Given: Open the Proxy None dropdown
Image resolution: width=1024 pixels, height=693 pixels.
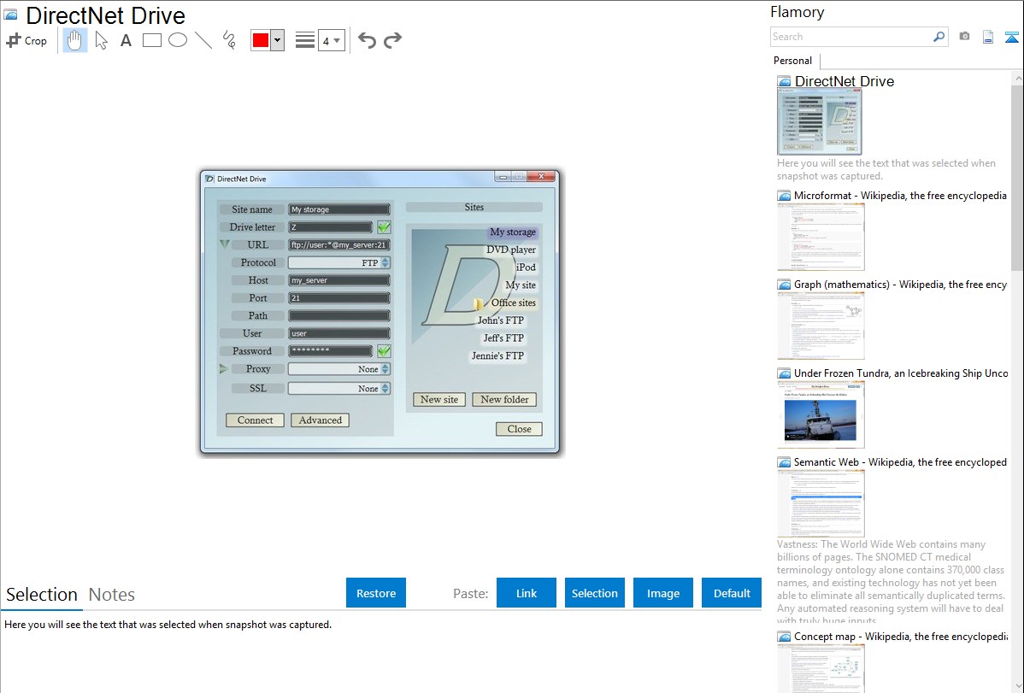Looking at the screenshot, I should click(339, 369).
